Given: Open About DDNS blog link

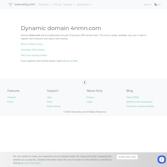Looking at the screenshot, I should click(x=133, y=97).
